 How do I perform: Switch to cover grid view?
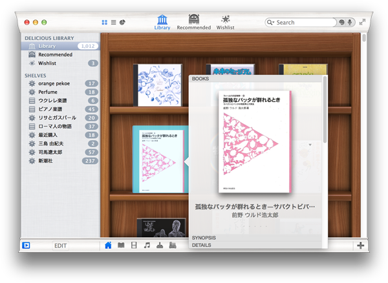pos(105,23)
